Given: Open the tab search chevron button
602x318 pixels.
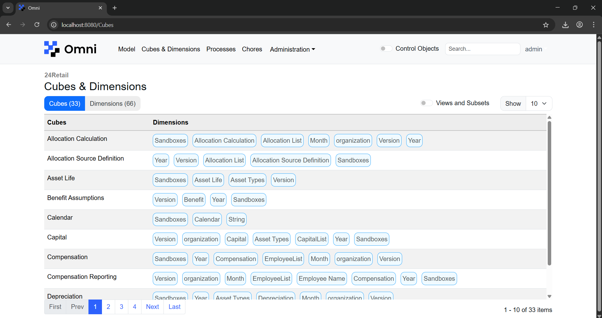Looking at the screenshot, I should point(8,8).
